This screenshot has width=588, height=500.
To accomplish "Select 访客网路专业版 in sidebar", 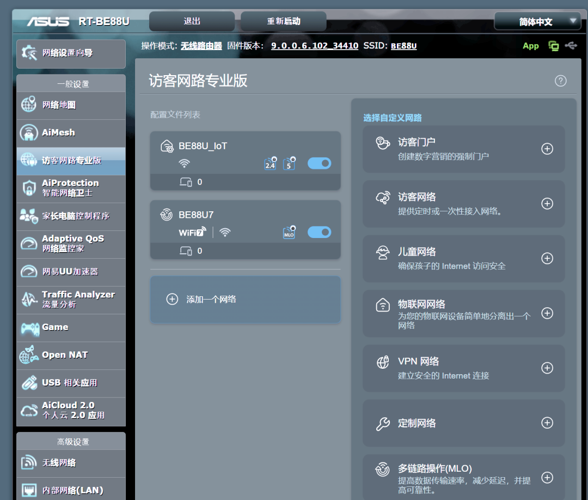I will [x=71, y=161].
